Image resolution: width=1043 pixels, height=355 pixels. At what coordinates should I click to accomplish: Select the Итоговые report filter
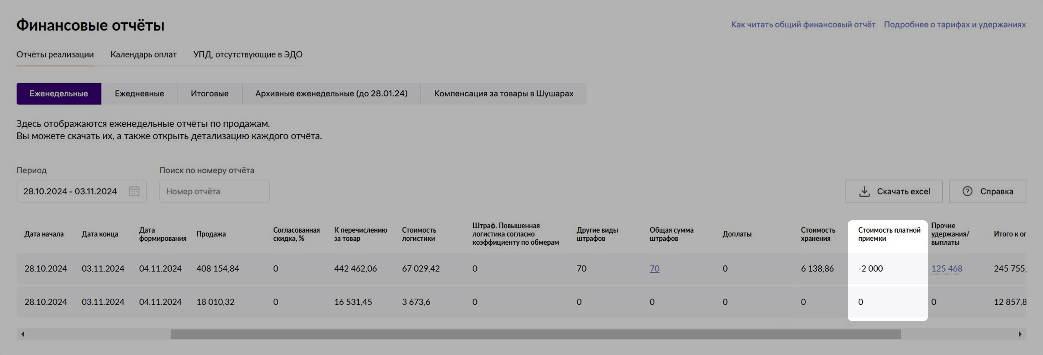(x=210, y=93)
